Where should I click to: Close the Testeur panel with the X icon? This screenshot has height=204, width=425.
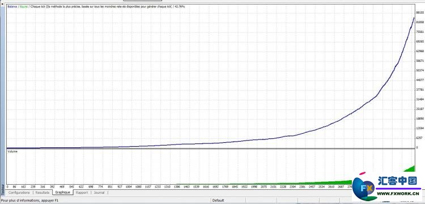2,4
